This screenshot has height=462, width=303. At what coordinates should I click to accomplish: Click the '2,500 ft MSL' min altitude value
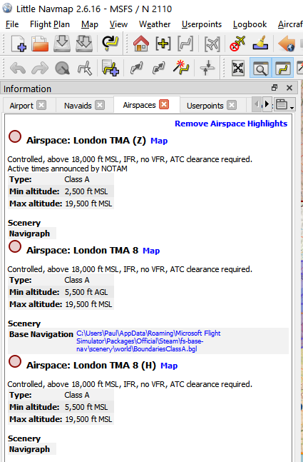[86, 191]
